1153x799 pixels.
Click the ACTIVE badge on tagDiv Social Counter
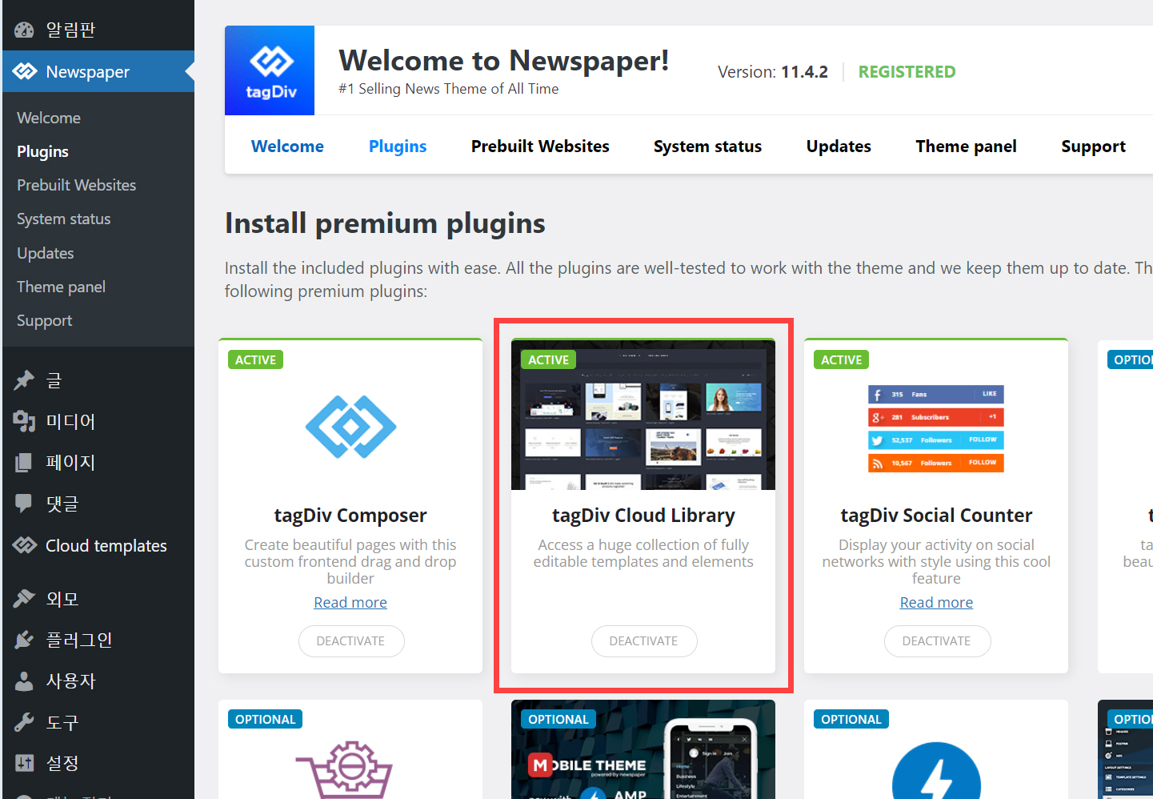point(841,360)
